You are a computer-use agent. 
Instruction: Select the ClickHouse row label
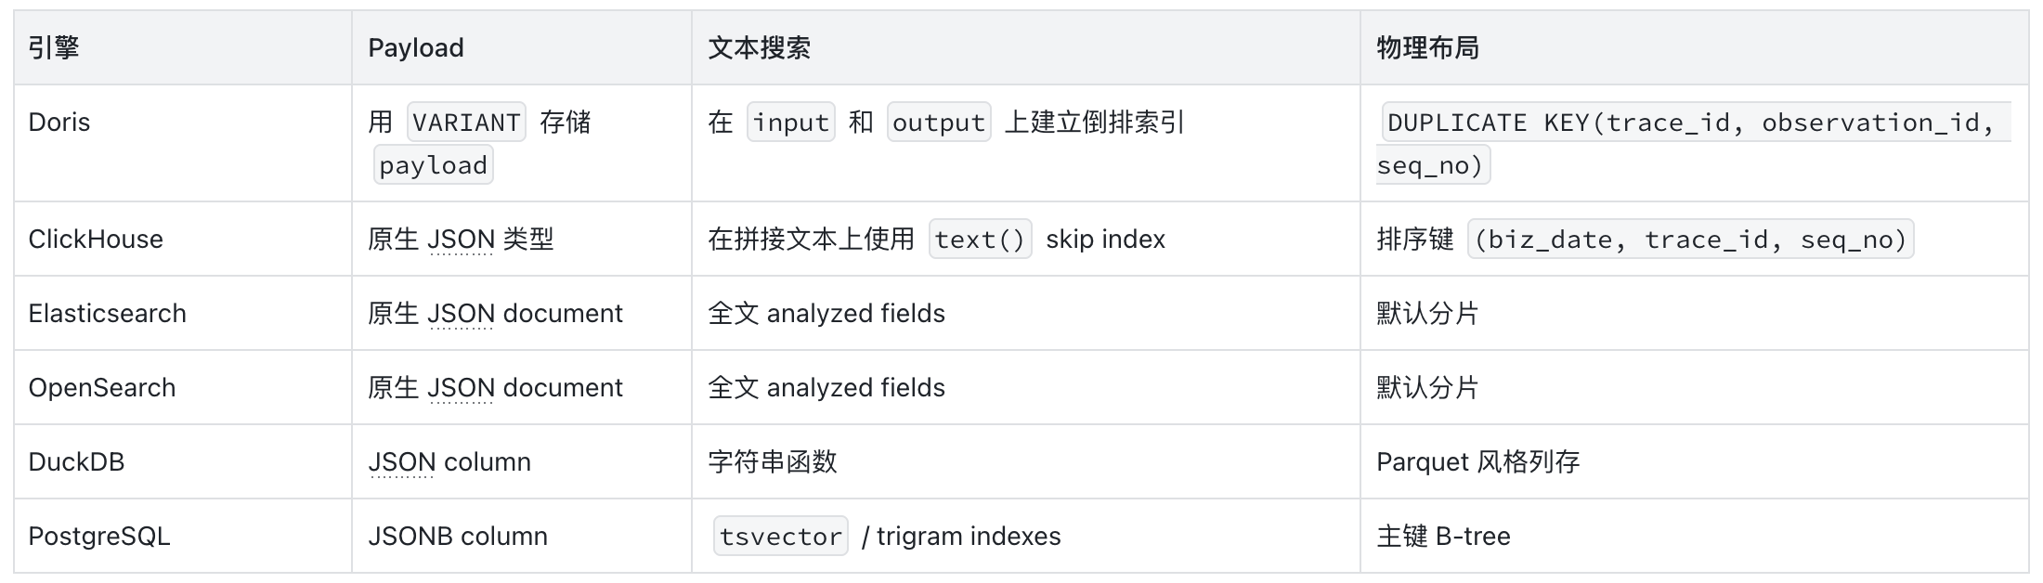click(x=96, y=240)
